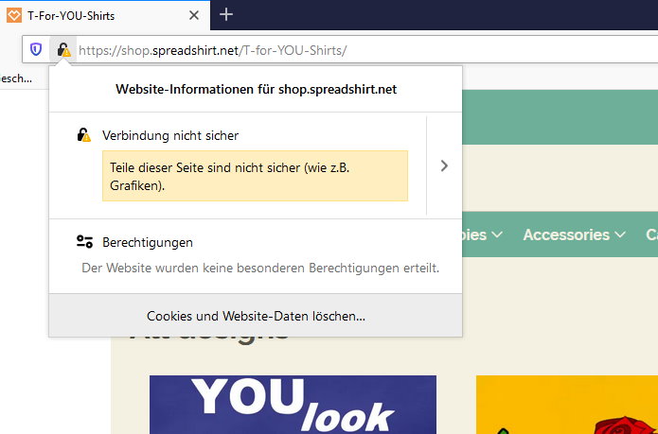Expand the Accessories dropdown chevron
Screen dimensions: 658x434
click(x=620, y=234)
